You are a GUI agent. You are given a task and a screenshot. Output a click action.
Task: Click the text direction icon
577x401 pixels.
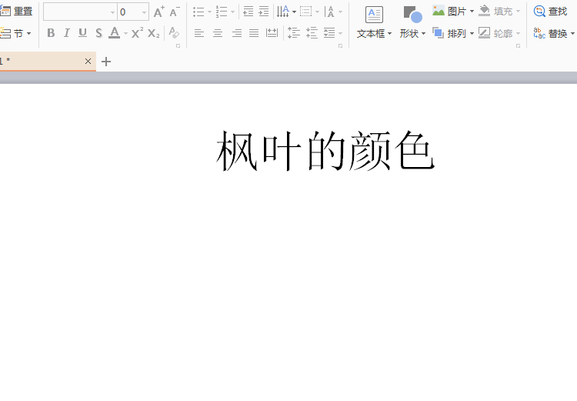pyautogui.click(x=283, y=12)
